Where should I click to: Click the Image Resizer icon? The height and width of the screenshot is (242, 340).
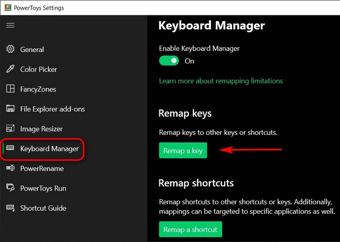(10, 129)
